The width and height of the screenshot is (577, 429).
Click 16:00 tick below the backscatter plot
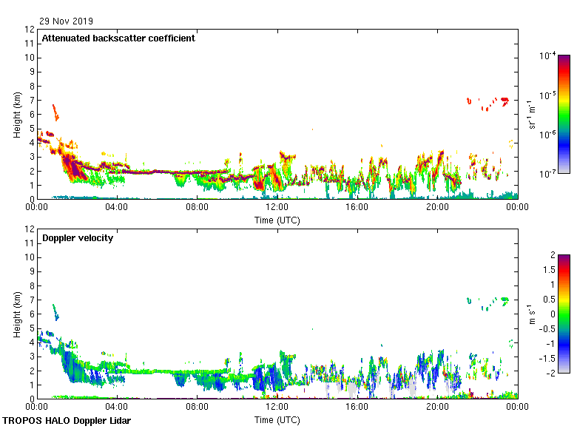pos(357,207)
